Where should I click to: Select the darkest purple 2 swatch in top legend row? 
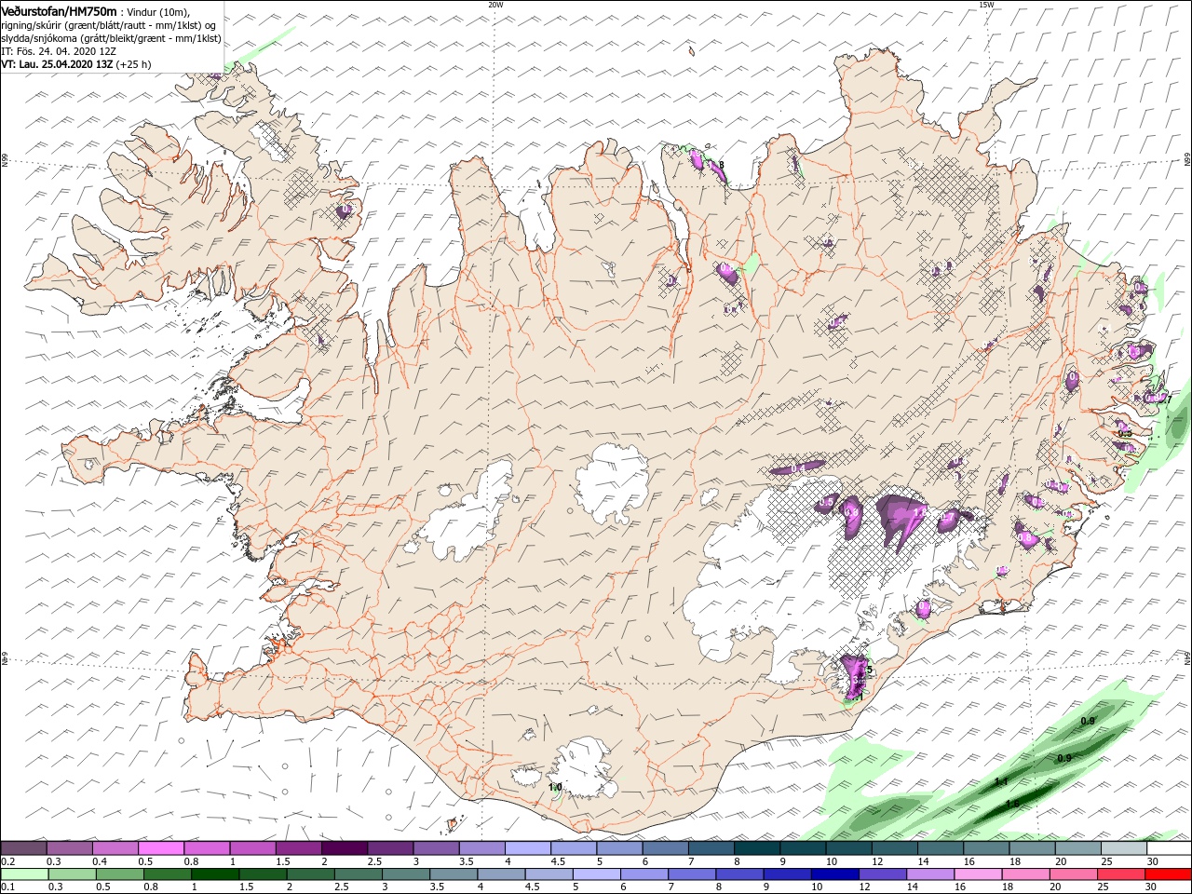click(x=344, y=848)
